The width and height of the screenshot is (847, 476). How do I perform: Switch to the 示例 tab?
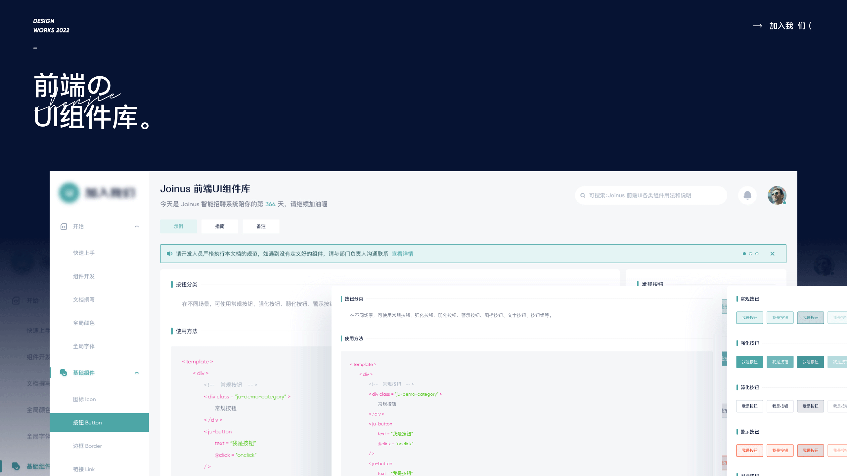click(178, 226)
